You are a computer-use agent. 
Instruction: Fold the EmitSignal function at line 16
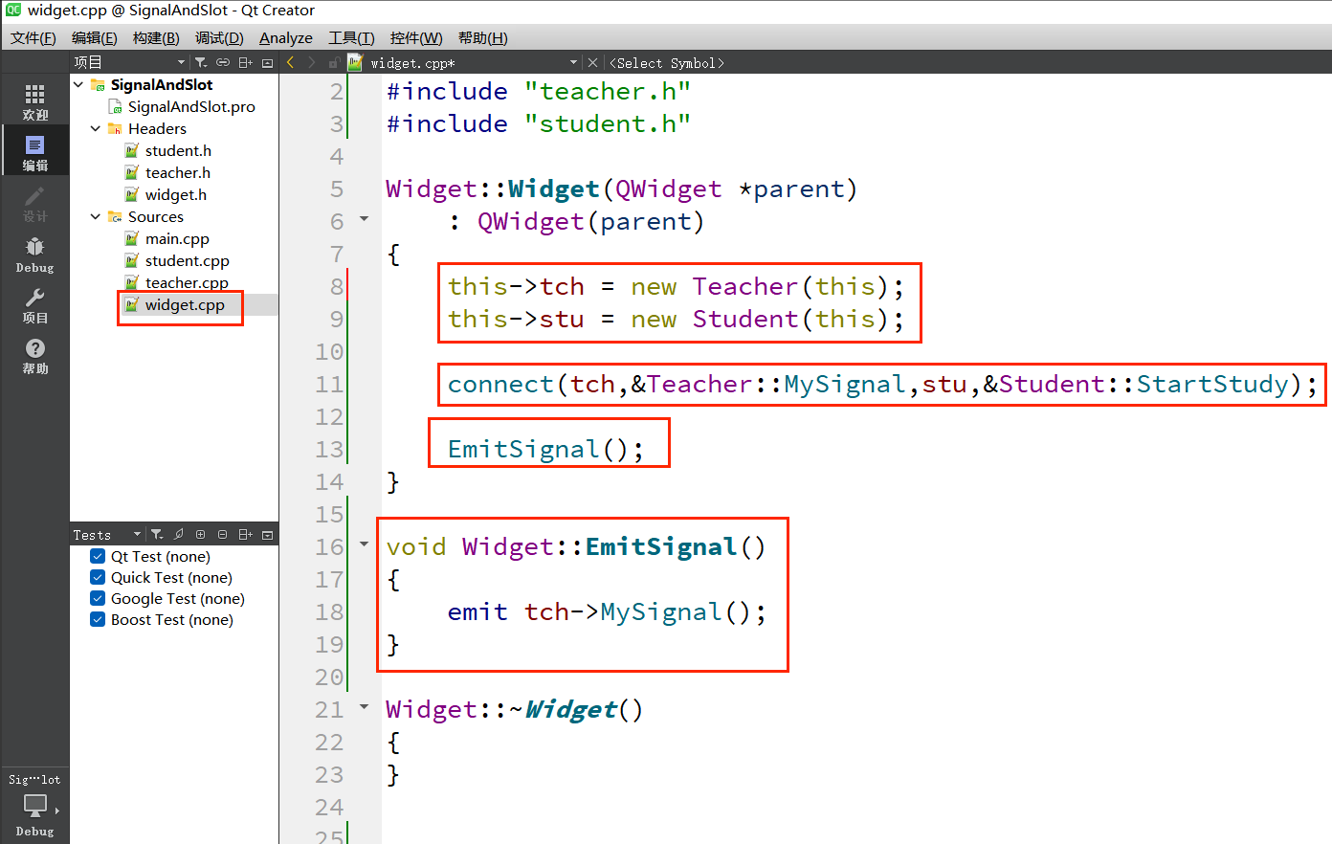[364, 544]
